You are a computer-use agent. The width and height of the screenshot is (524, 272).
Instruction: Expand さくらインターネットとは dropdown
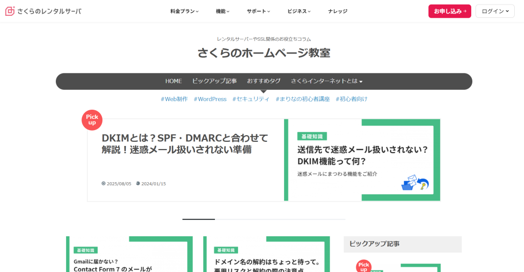click(x=326, y=81)
